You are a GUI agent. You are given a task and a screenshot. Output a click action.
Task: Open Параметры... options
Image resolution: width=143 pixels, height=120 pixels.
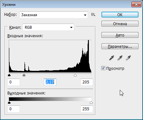tap(120, 46)
